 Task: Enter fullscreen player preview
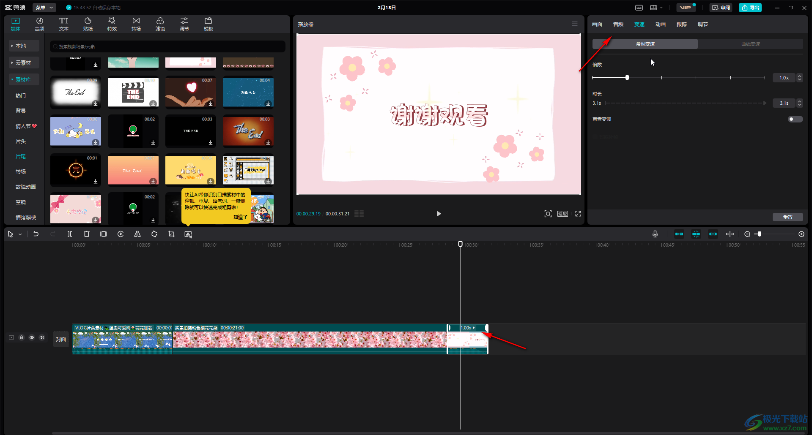pyautogui.click(x=578, y=214)
